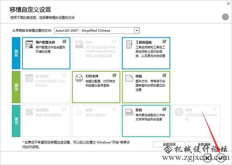The image size is (232, 165).
Task: Toggle the 工具选项板 checkbox
Action: [x=165, y=41]
